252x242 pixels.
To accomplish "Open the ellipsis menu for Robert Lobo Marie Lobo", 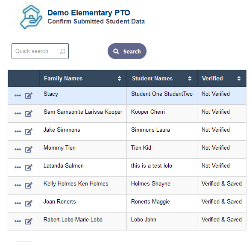I will 18,221.
